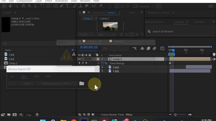Switch to Effects & Presets tab
Image resolution: width=216 pixels, height=121 pixels.
(155, 22)
